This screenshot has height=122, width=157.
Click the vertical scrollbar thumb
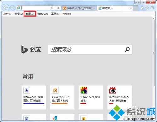(154, 53)
